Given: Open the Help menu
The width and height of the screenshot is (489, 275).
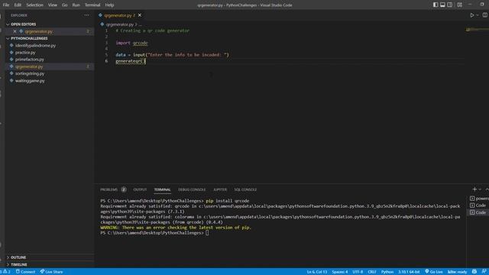Looking at the screenshot, I should pos(109,5).
